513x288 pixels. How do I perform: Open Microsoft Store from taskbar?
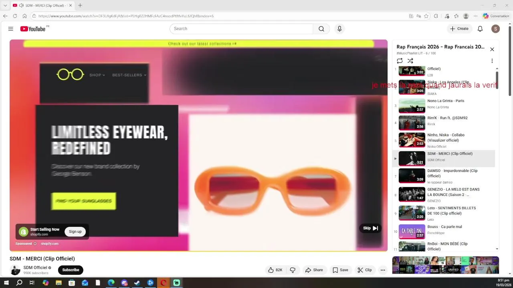pyautogui.click(x=72, y=283)
